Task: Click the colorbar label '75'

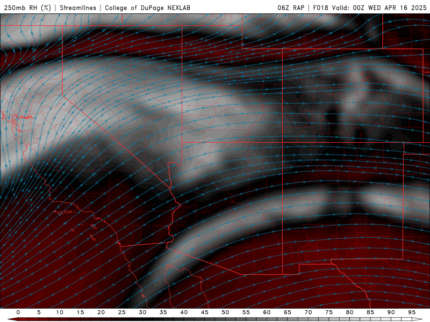Action: point(329,312)
